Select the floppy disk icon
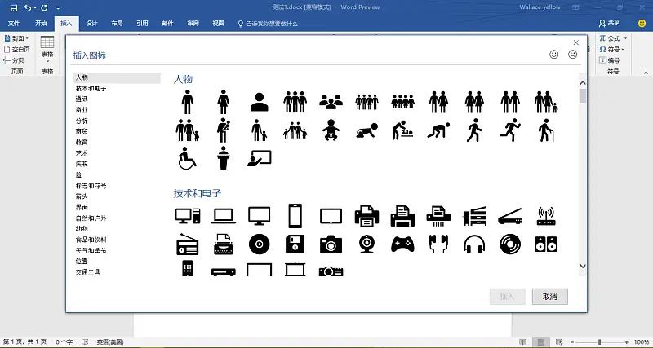 pos(295,244)
